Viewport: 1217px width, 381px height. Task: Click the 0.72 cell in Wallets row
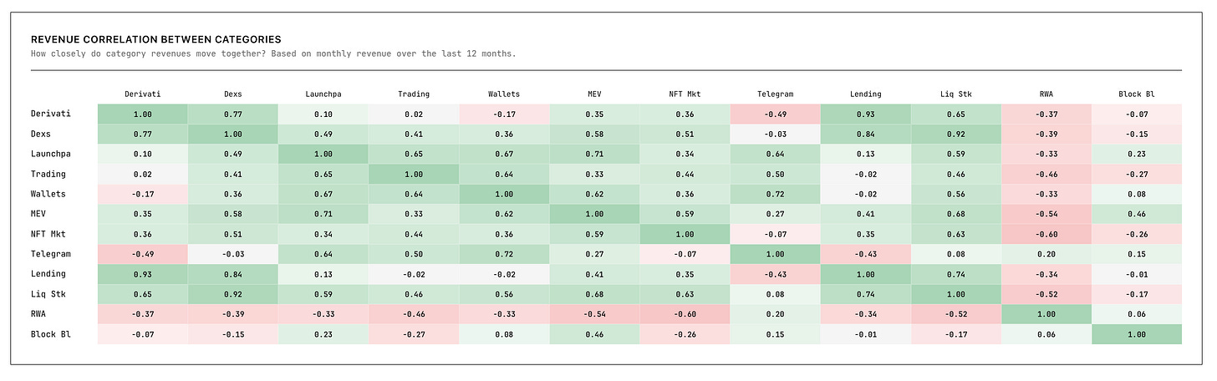pyautogui.click(x=775, y=194)
